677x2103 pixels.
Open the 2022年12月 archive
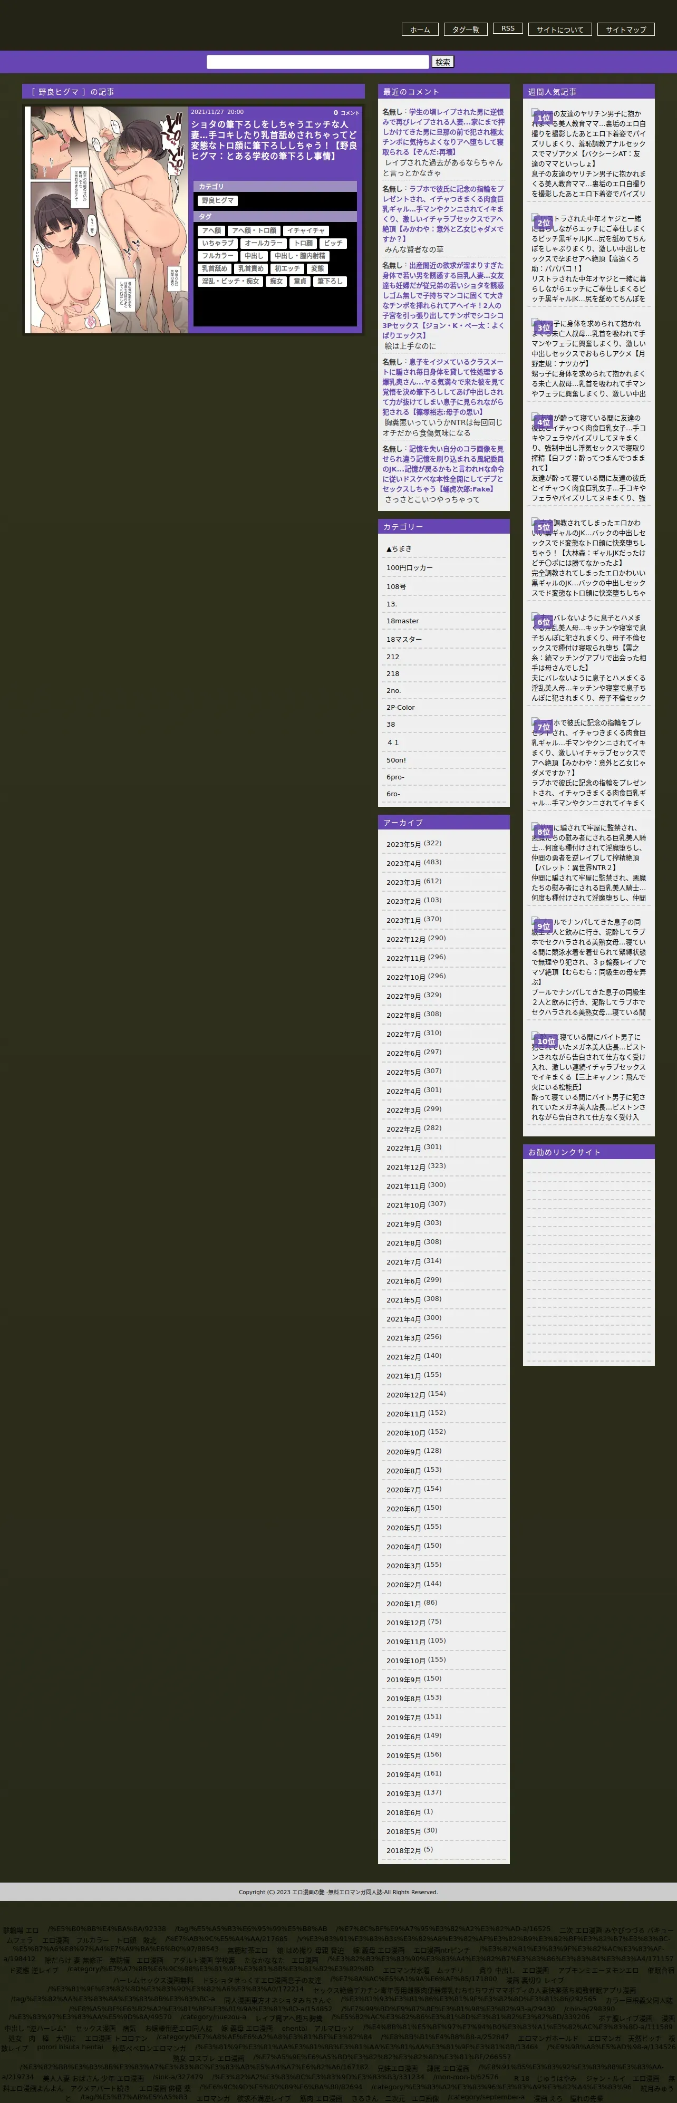406,940
